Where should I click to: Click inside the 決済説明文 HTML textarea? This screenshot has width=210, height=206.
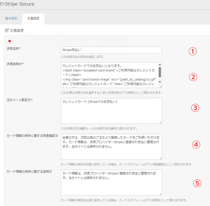click(109, 75)
